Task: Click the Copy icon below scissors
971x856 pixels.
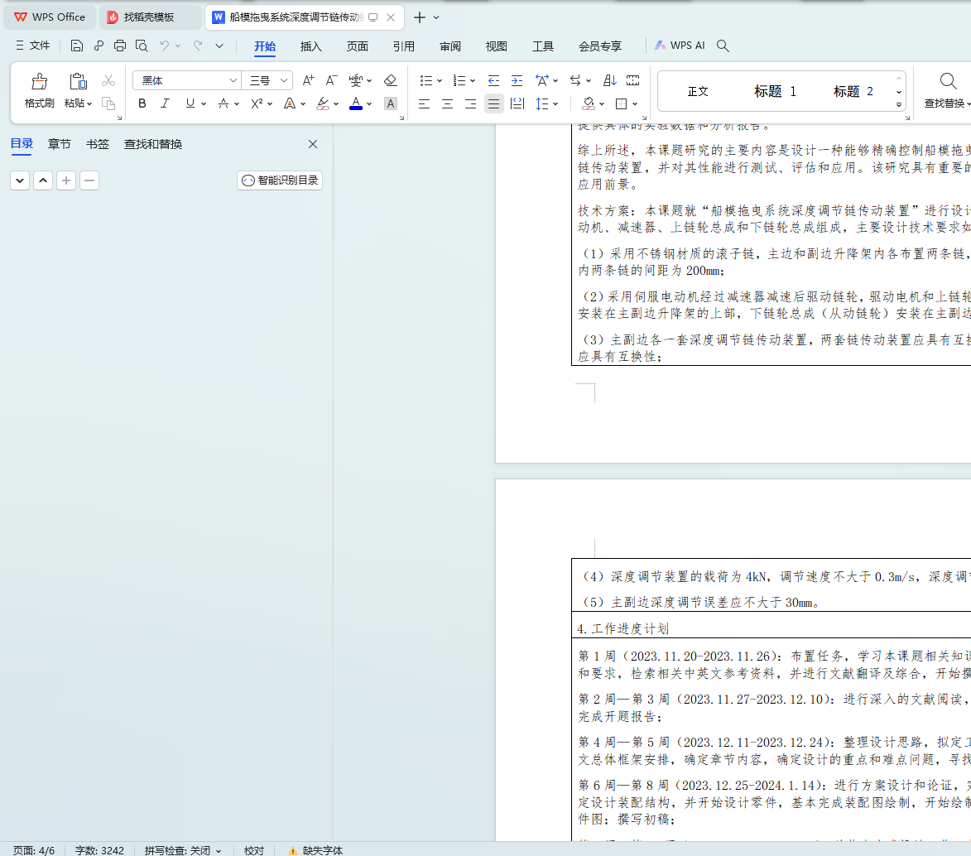Action: (x=108, y=103)
